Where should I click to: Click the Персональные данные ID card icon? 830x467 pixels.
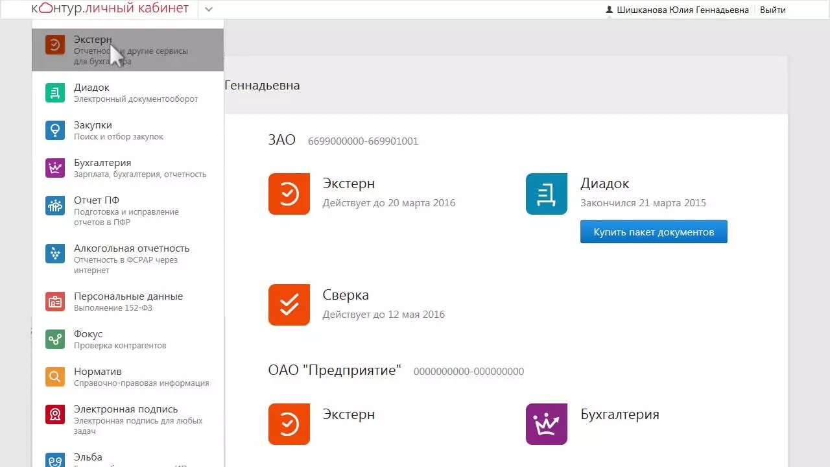pos(55,302)
